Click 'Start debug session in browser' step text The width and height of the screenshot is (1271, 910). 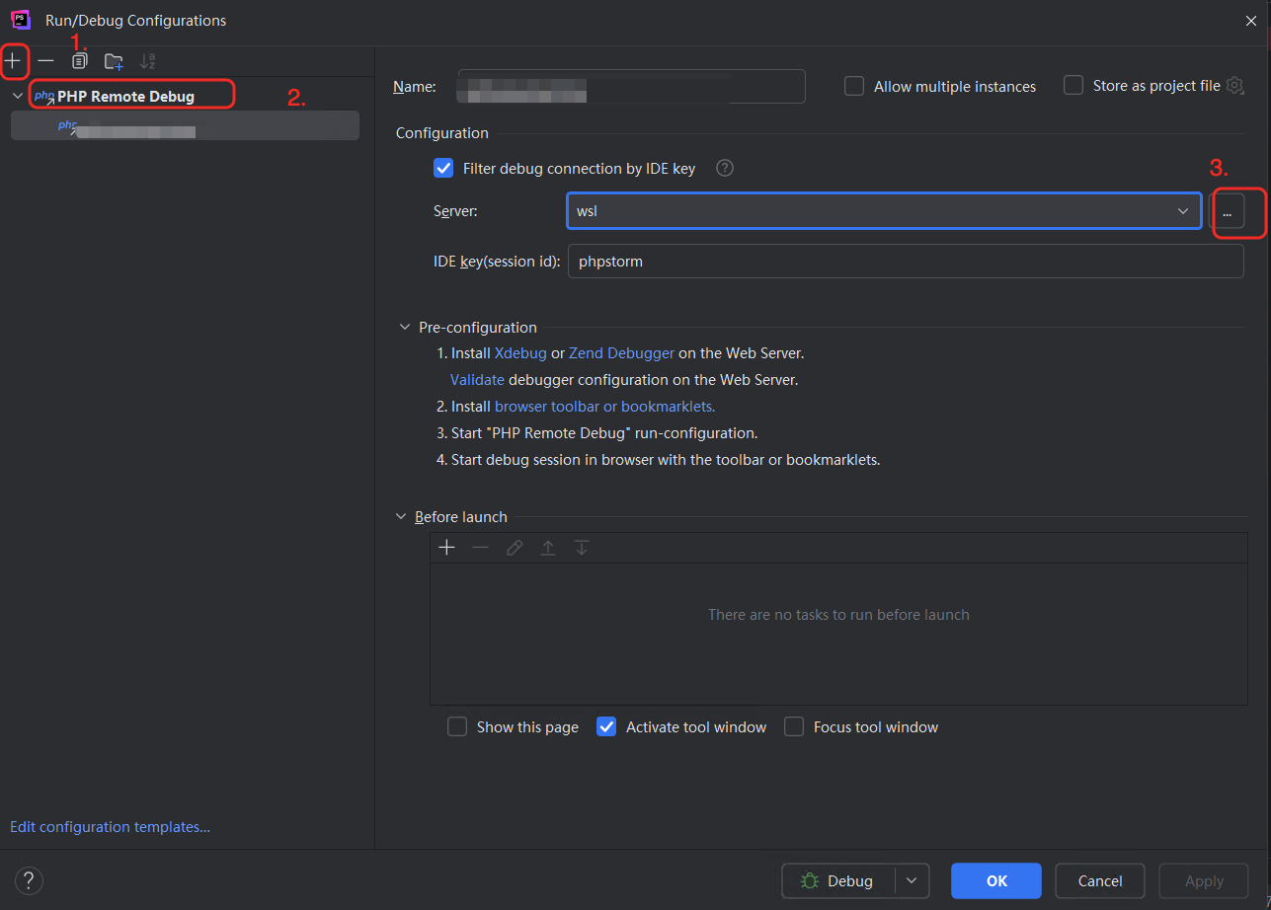[x=666, y=459]
